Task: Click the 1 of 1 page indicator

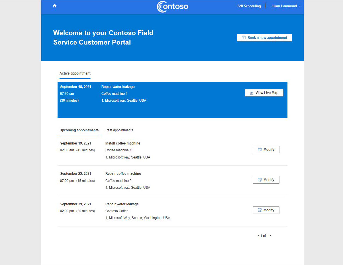Action: (264, 236)
